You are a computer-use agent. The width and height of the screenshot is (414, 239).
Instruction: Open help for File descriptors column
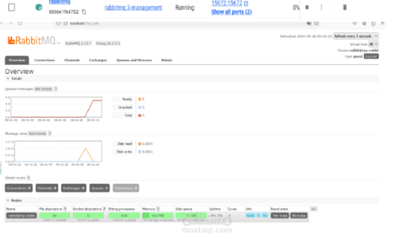point(65,209)
